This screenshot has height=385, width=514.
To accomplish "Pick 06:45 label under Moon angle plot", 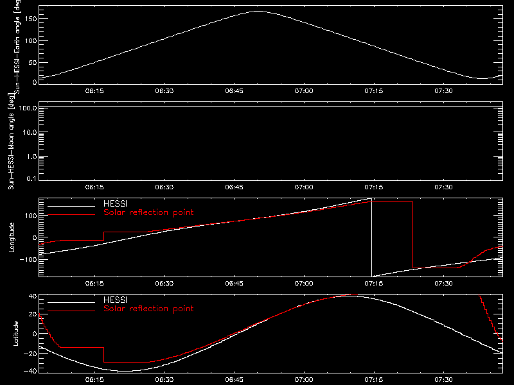I will pyautogui.click(x=234, y=187).
